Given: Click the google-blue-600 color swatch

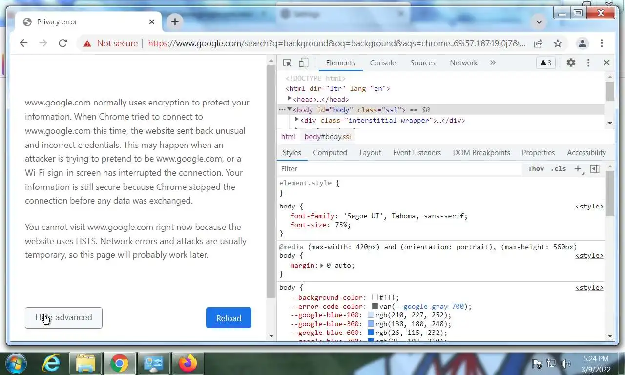Looking at the screenshot, I should [371, 333].
